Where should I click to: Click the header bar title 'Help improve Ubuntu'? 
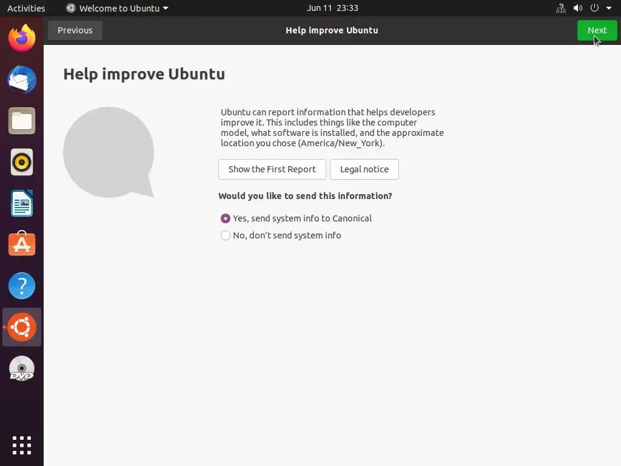coord(332,30)
